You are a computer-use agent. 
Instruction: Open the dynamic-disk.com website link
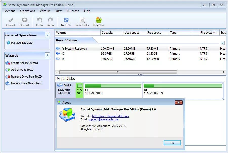point(110,116)
